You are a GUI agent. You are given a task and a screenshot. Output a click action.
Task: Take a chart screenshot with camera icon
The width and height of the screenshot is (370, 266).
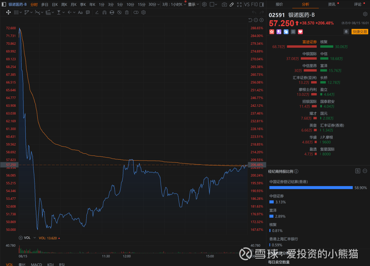tap(224, 4)
